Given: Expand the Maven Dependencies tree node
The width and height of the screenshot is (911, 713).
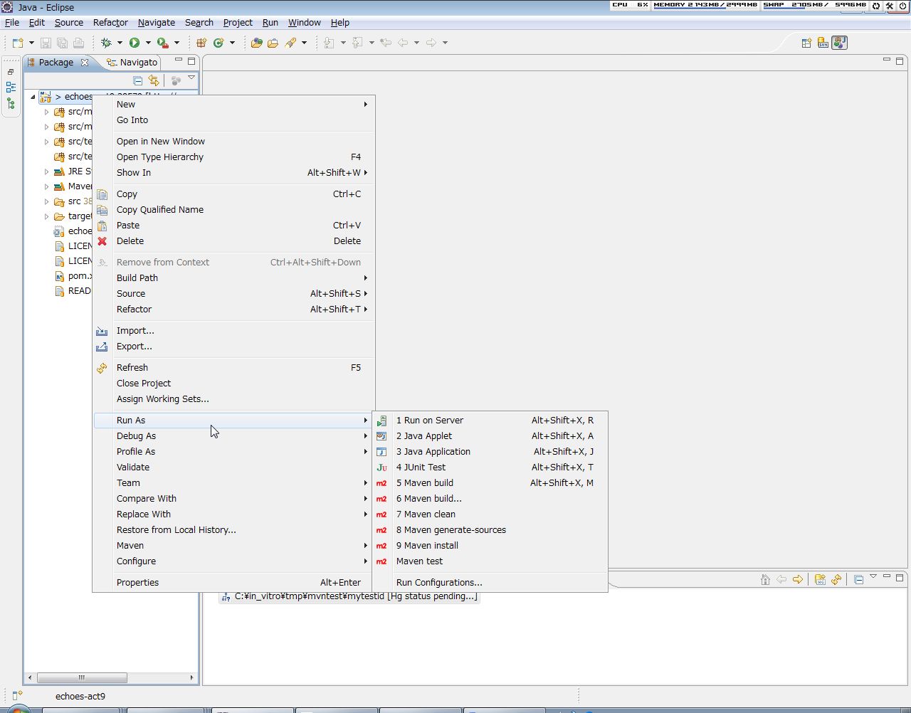Looking at the screenshot, I should coord(47,186).
